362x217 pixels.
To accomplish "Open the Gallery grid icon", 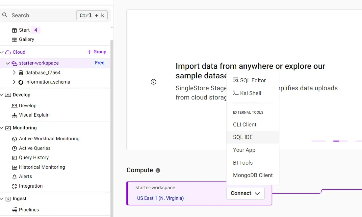I will coord(14,40).
